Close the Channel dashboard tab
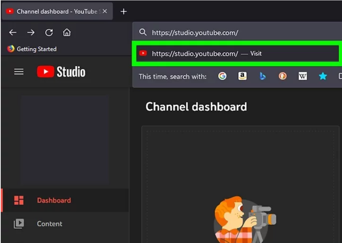Viewport: 342px width, 243px height. coord(105,11)
